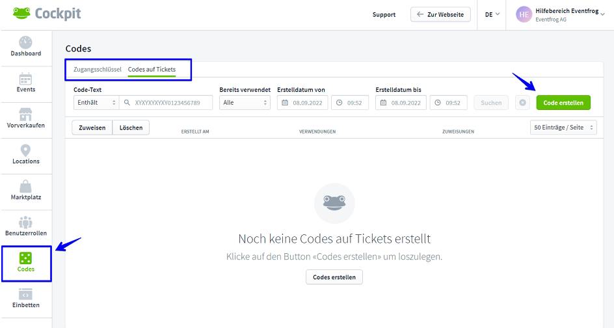This screenshot has height=328, width=614.
Task: Open the Dashboard from the sidebar
Action: click(x=25, y=47)
